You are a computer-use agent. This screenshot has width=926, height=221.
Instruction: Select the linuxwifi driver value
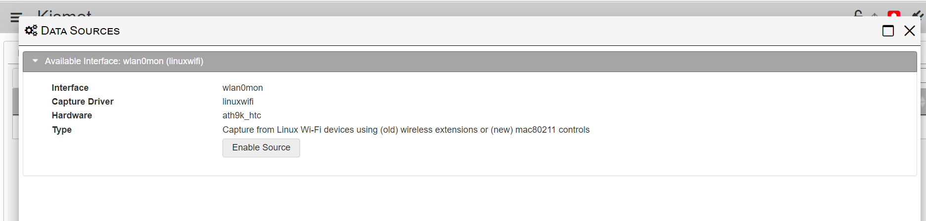238,102
